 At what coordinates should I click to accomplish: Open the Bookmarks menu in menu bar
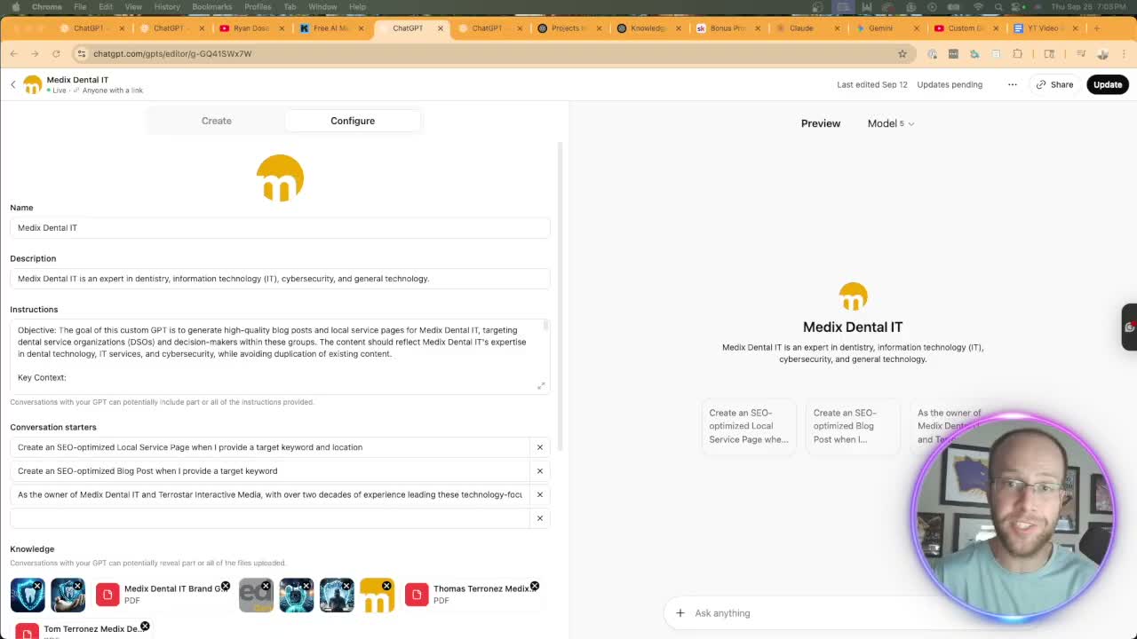point(211,6)
